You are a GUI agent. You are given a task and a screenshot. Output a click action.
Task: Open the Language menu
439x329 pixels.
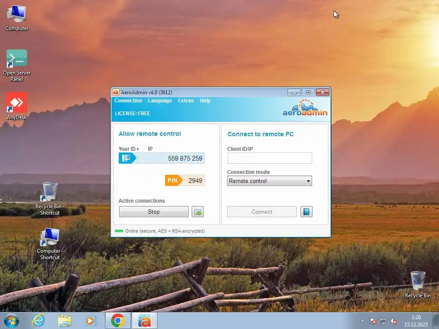click(159, 100)
